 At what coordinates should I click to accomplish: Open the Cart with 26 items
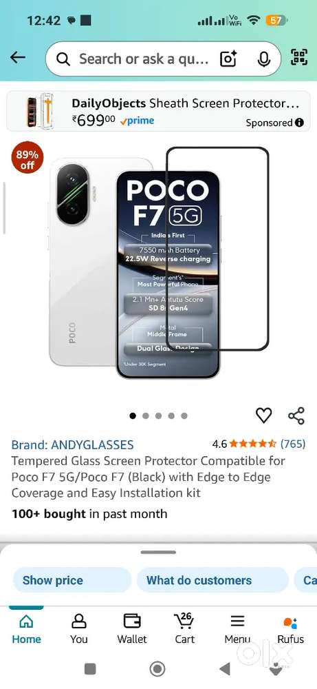coord(184,629)
